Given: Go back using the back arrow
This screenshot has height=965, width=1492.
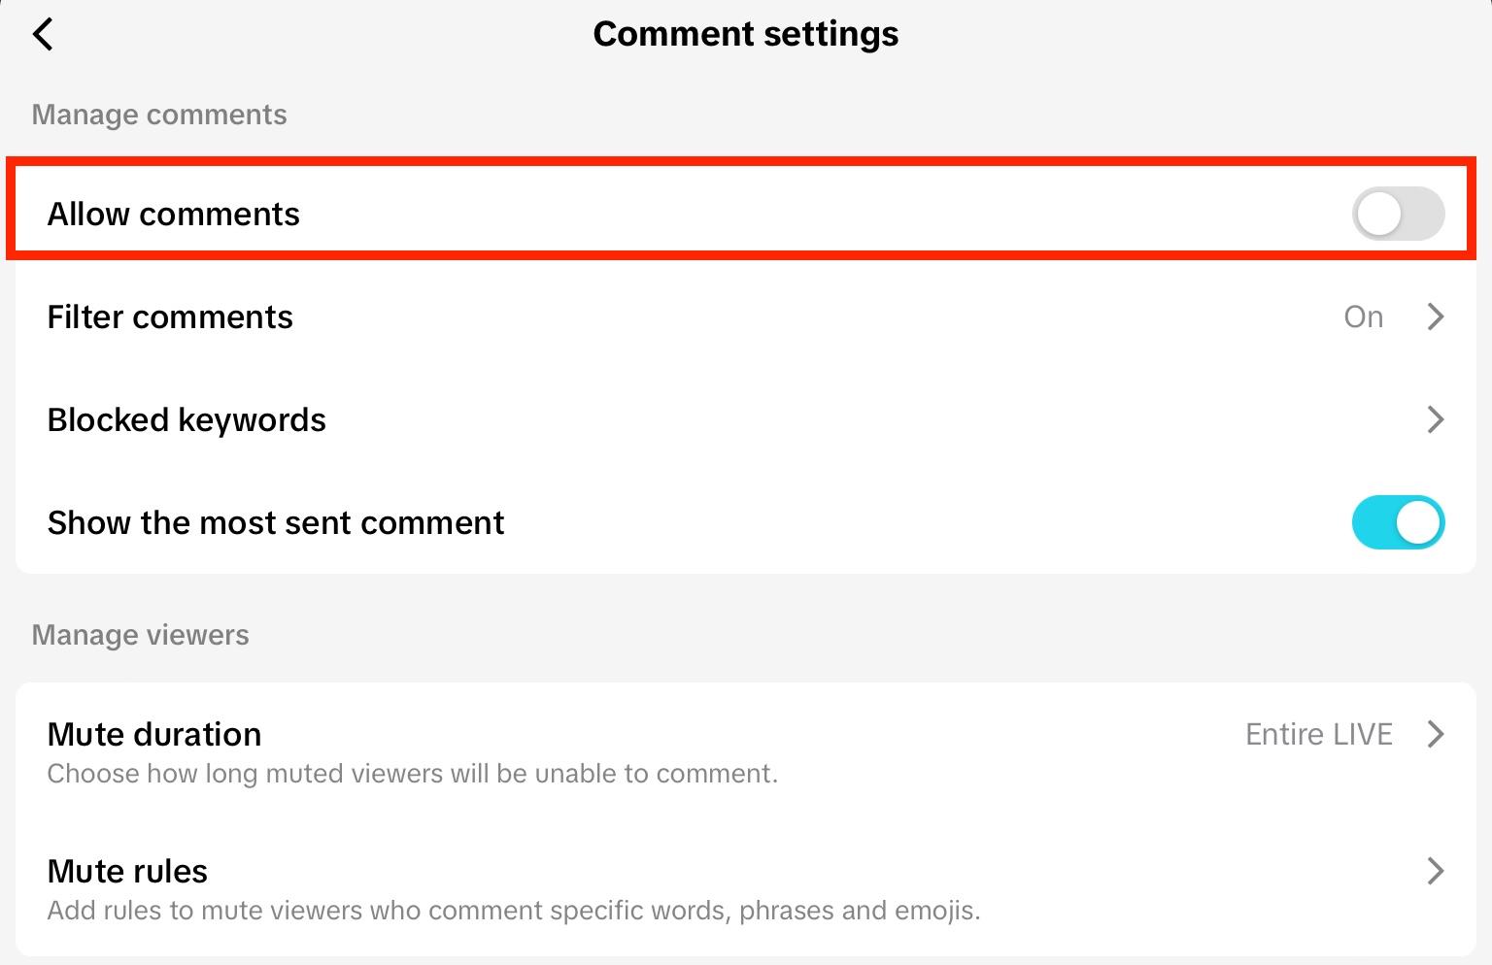Looking at the screenshot, I should pos(43,34).
